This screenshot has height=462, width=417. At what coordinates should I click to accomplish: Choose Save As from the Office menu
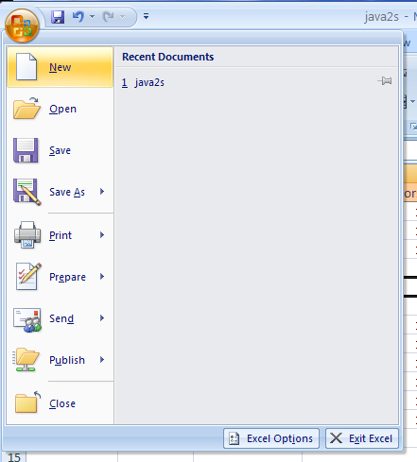point(60,192)
